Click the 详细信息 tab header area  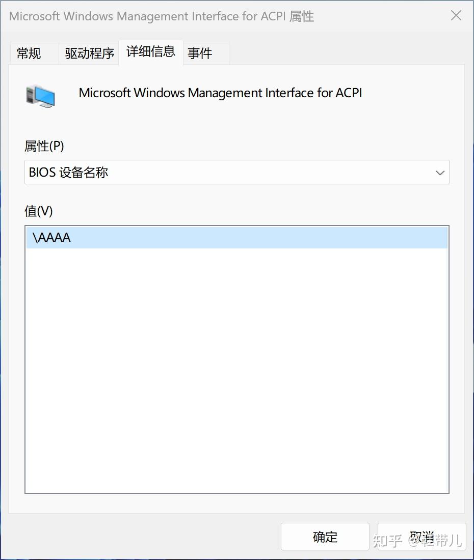pyautogui.click(x=150, y=51)
